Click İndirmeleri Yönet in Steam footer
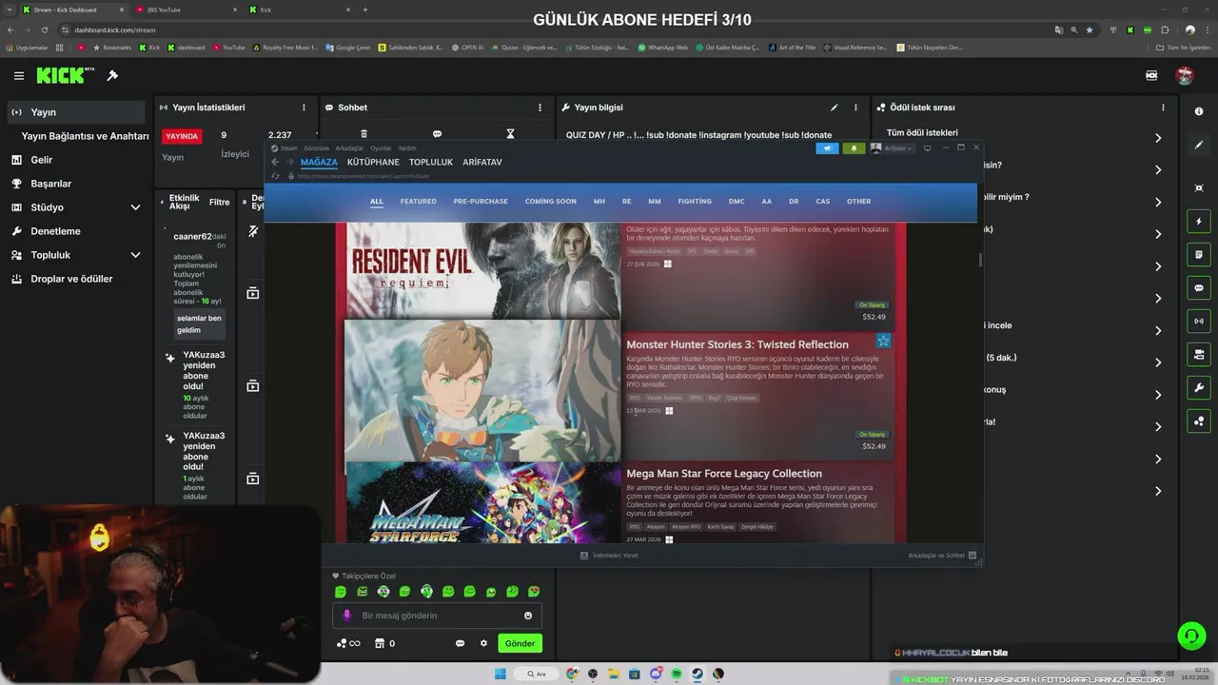Image resolution: width=1218 pixels, height=685 pixels. [609, 555]
